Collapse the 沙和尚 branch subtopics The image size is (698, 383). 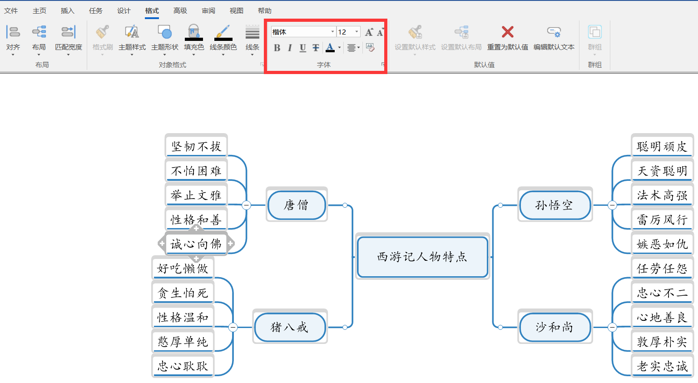[612, 327]
